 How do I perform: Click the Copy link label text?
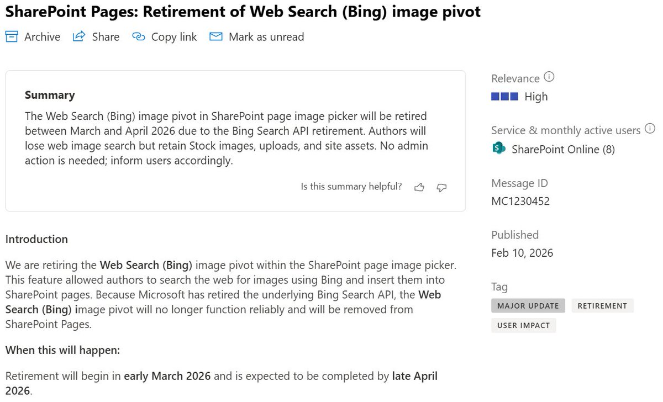pos(174,36)
